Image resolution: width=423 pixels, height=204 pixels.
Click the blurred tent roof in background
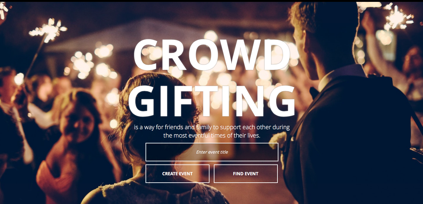pos(124,34)
